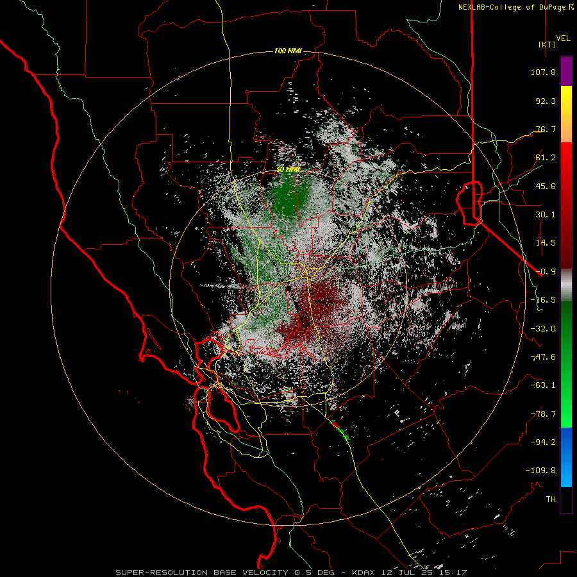The image size is (577, 577).
Task: Click the NEXLAB-College of DuPage label
Action: (x=512, y=7)
